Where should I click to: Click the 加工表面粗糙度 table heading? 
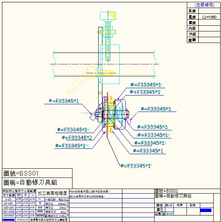[53, 193]
